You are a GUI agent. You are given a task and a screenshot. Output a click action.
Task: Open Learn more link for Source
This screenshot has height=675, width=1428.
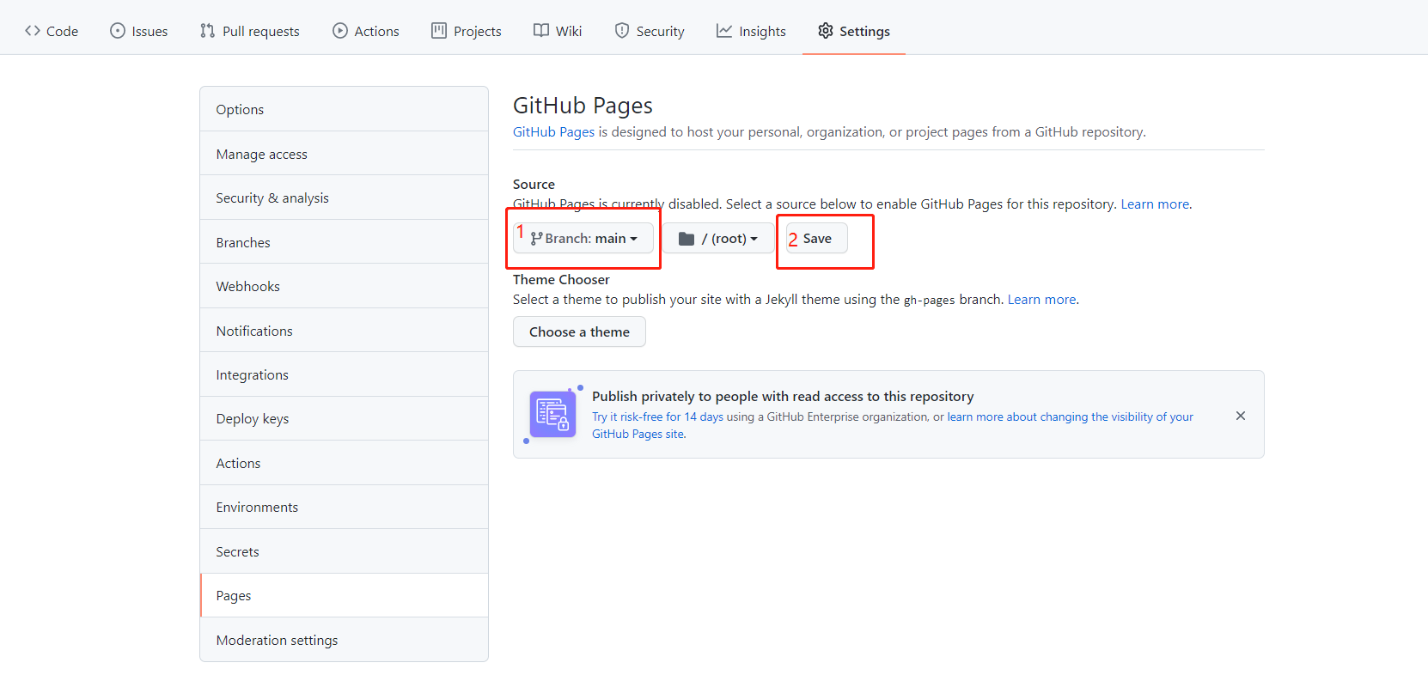click(x=1155, y=204)
